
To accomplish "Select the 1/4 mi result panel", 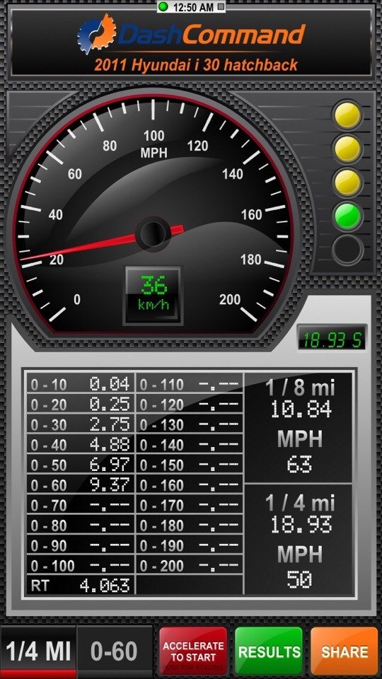I will click(299, 540).
